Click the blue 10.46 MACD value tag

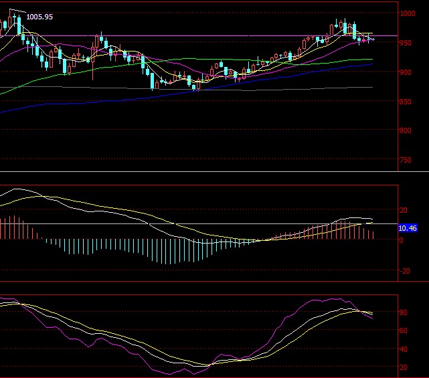[x=408, y=228]
